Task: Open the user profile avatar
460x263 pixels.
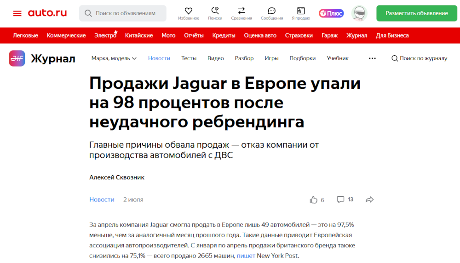Action: click(x=359, y=13)
